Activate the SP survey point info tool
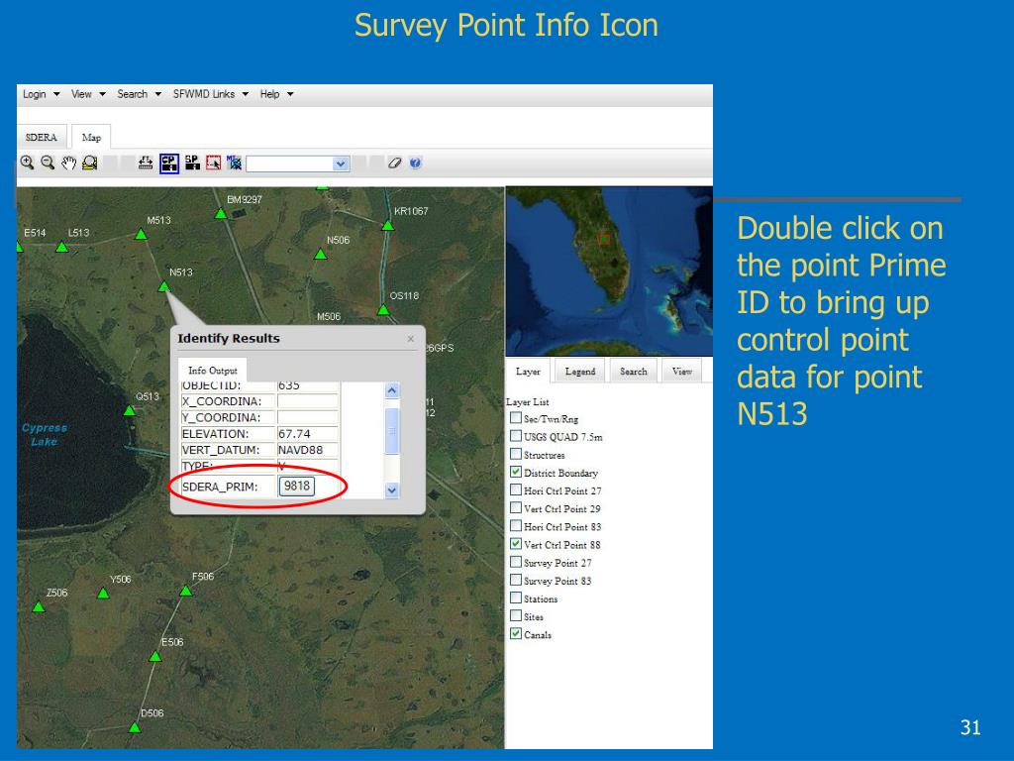 point(192,163)
